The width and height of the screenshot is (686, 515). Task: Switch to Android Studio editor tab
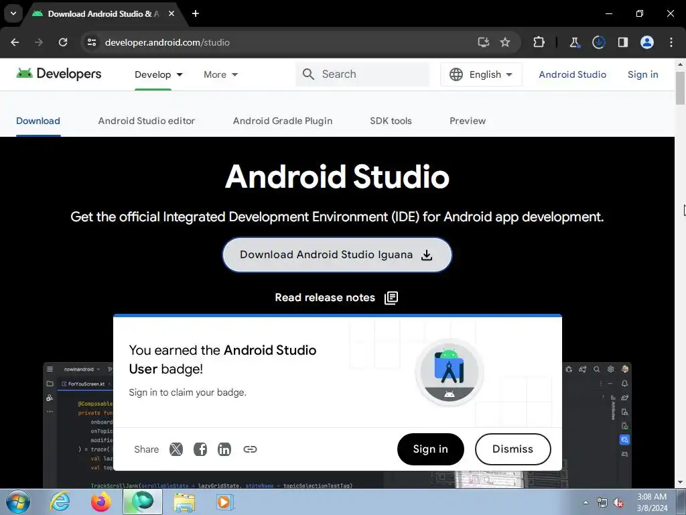point(147,121)
